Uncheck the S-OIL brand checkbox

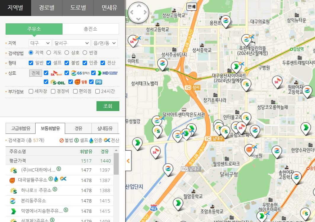46,82
